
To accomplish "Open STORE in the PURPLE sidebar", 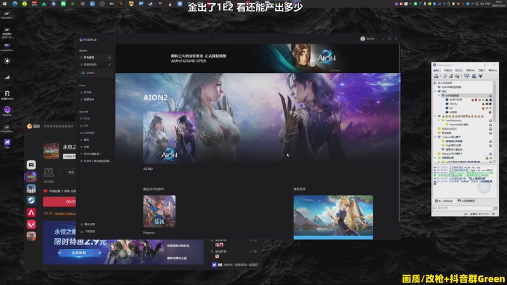I will click(87, 92).
